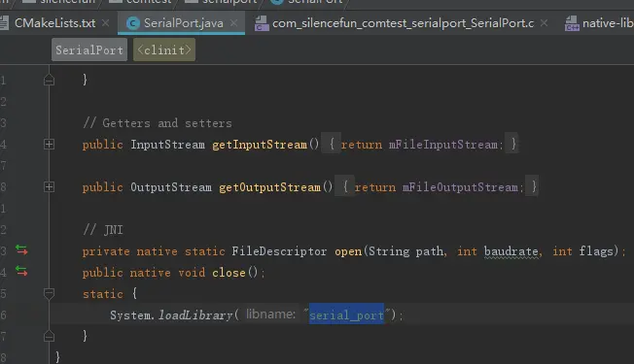
Task: Click the getOutputStream method name
Action: coord(269,187)
